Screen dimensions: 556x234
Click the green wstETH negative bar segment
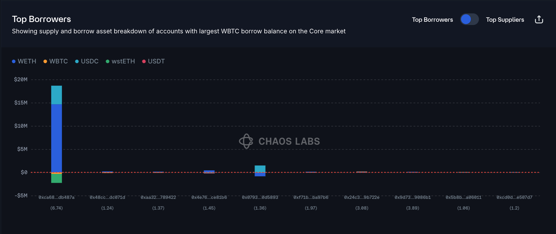coord(57,178)
